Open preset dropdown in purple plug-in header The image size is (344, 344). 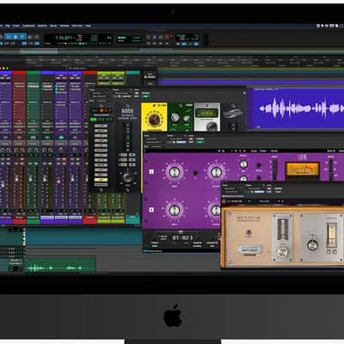tap(176, 139)
